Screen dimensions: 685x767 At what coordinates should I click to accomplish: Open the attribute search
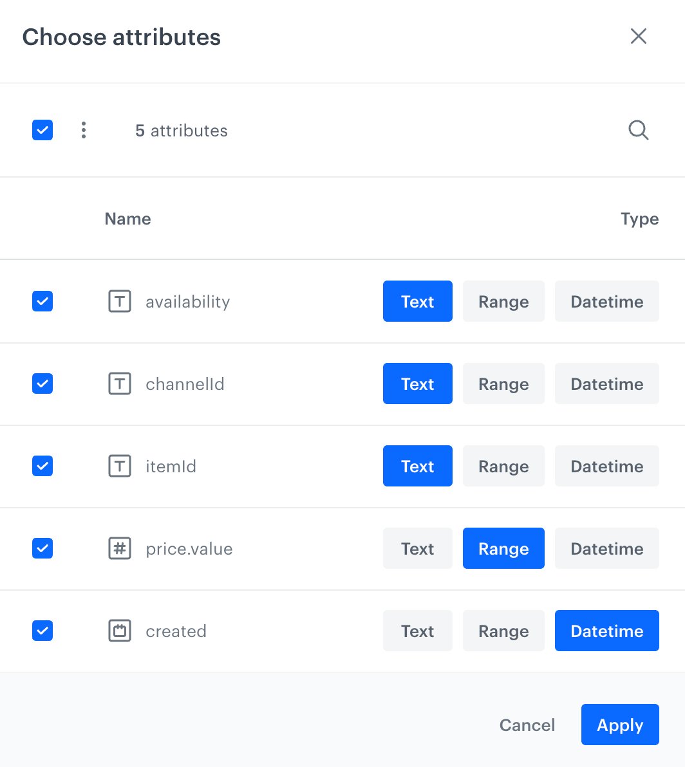click(x=638, y=130)
